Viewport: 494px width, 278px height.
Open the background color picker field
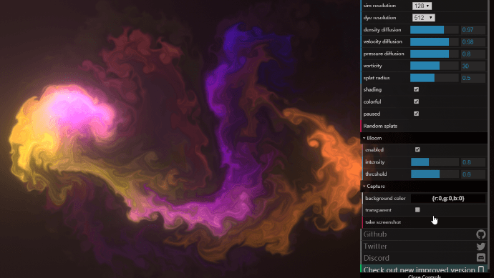pyautogui.click(x=448, y=198)
